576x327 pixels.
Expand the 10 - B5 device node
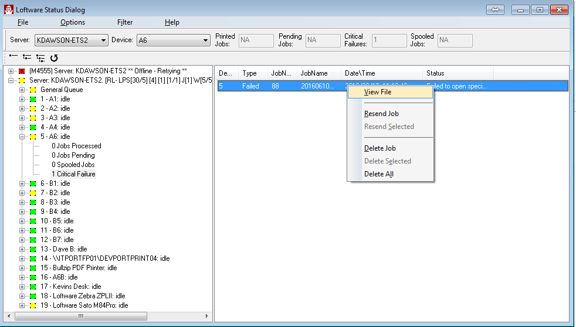[x=22, y=222]
